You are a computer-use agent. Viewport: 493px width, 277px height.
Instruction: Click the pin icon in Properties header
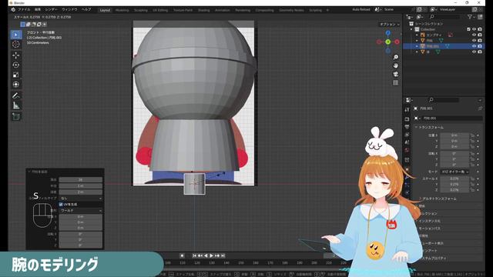(480, 108)
